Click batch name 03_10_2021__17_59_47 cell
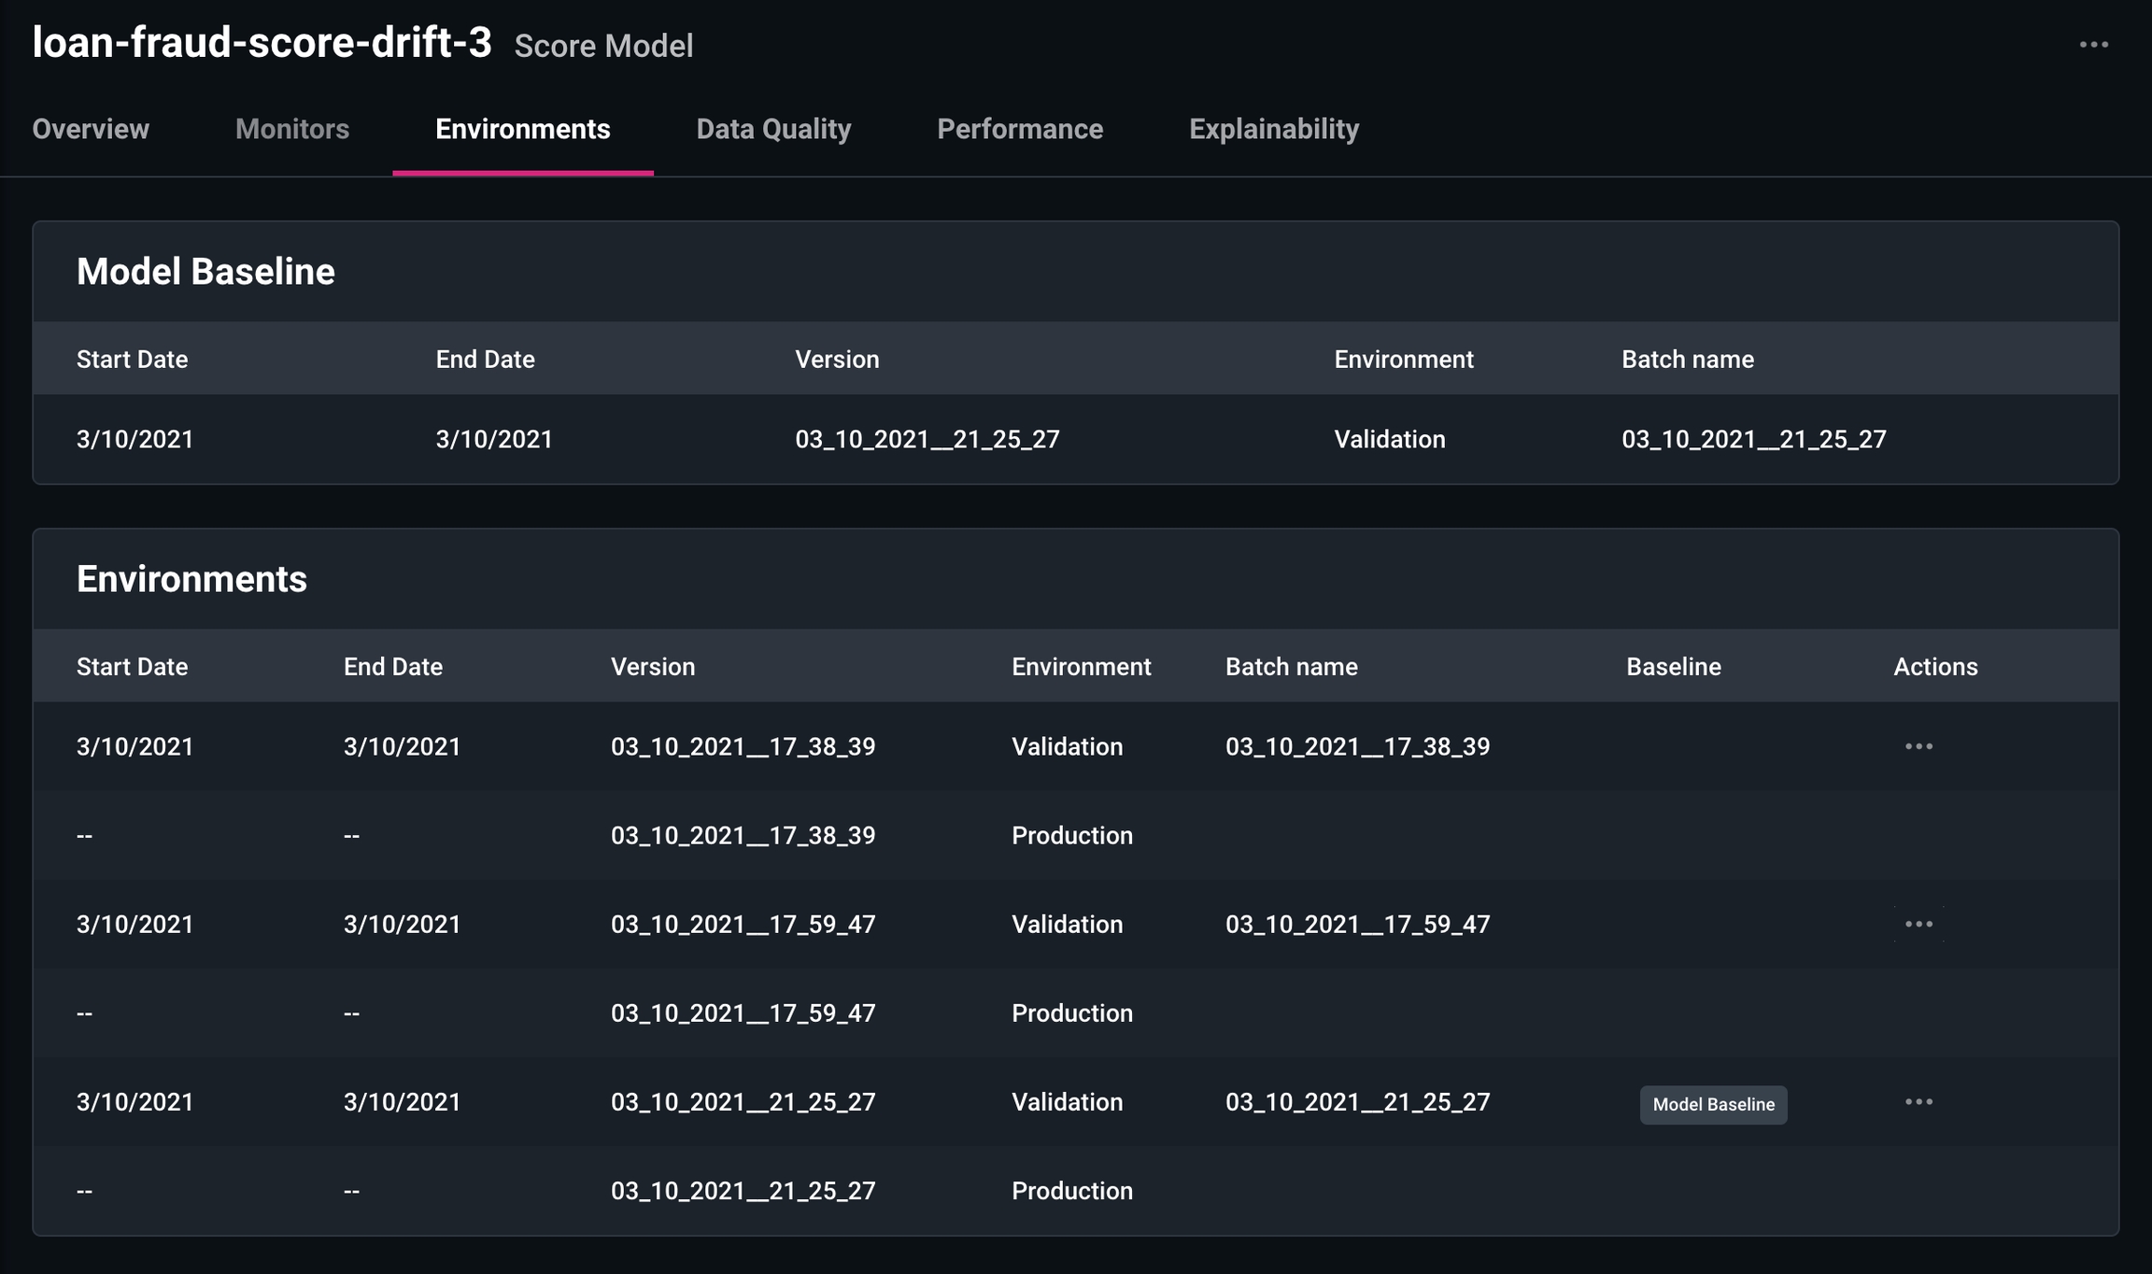Screen dimensions: 2152x1274 pos(1357,924)
